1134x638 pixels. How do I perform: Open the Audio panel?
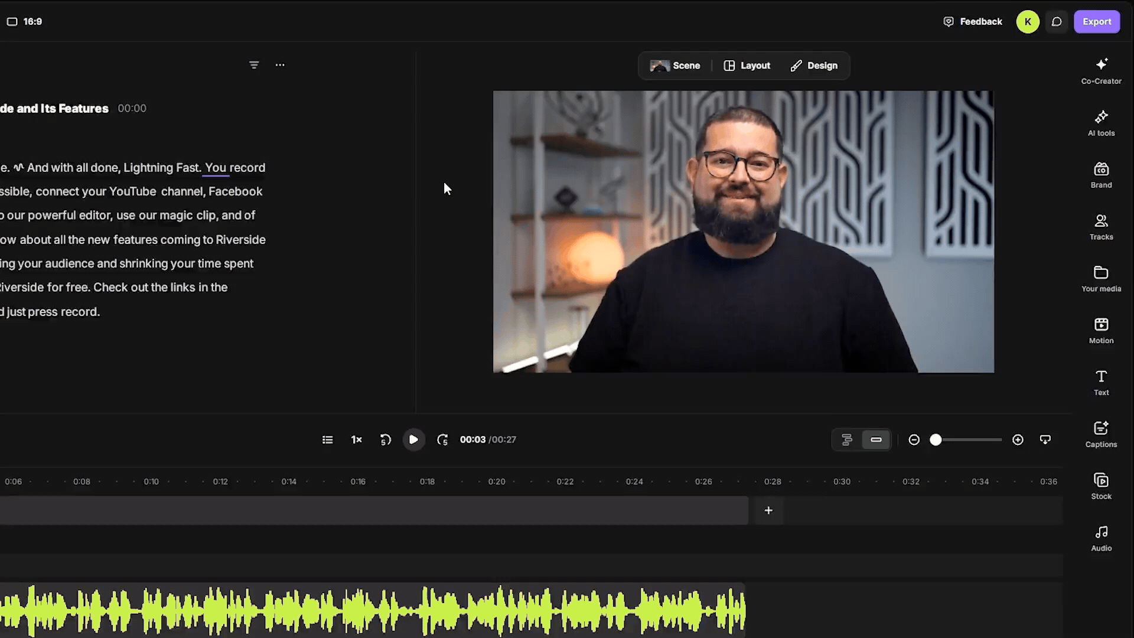1101,539
